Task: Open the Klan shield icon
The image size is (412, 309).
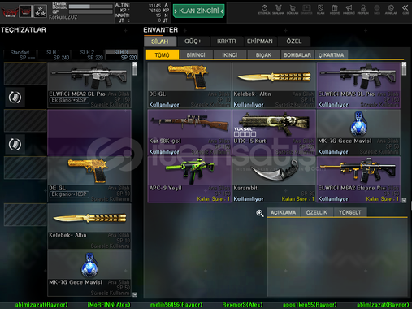Action: click(x=320, y=9)
